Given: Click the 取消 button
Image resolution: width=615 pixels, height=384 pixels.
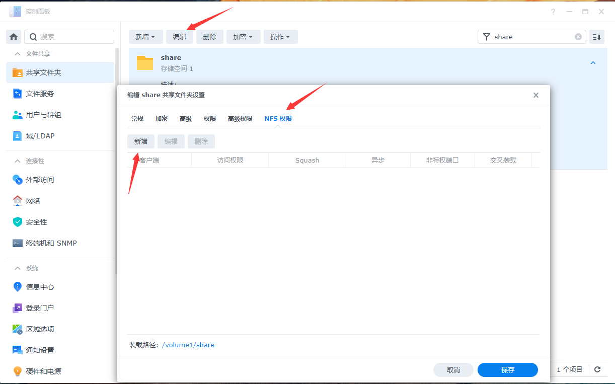Looking at the screenshot, I should (x=453, y=370).
